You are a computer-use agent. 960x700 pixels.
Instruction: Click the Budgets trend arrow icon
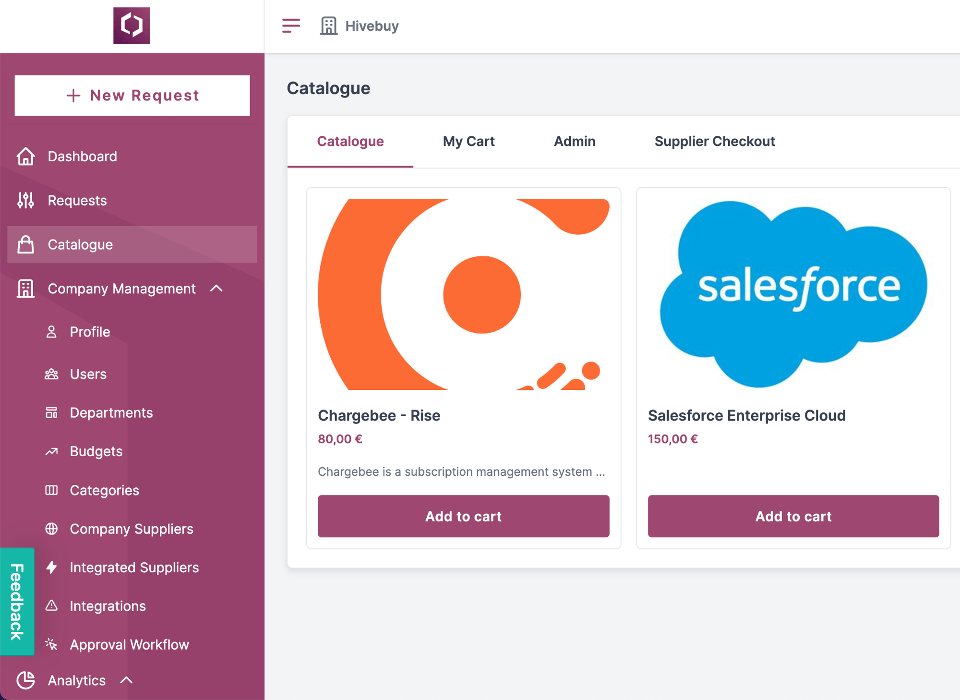51,451
